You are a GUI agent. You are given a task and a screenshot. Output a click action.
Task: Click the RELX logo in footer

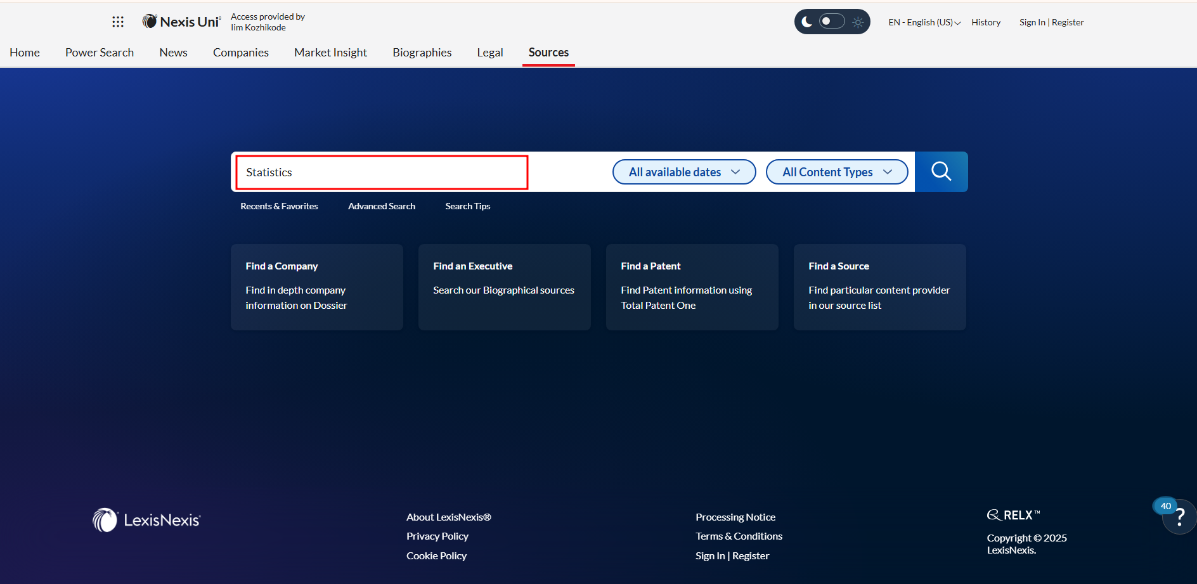click(x=1013, y=515)
